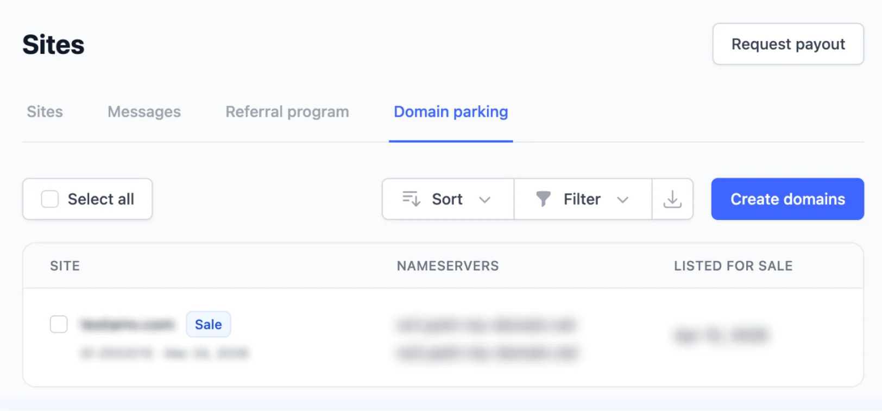Tick the Select all checkbox
The image size is (882, 411).
tap(50, 199)
